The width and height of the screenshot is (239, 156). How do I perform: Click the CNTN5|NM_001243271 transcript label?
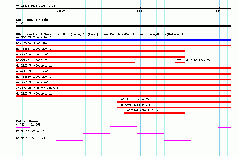pyautogui.click(x=31, y=138)
